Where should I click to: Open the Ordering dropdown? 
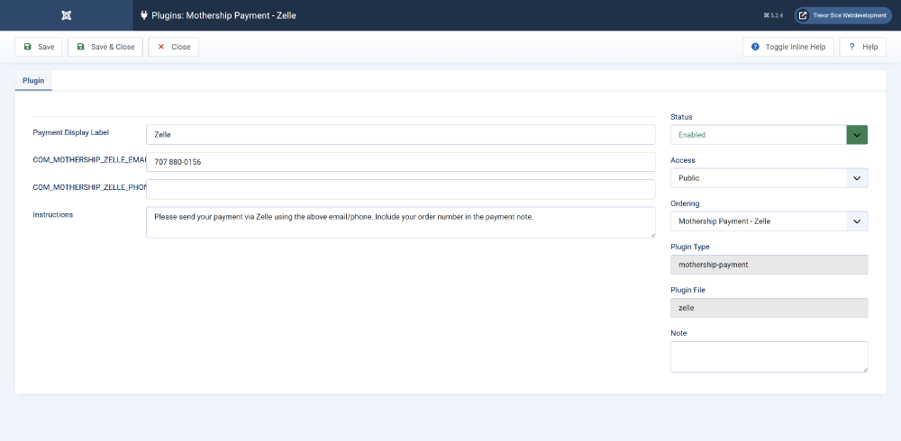pyautogui.click(x=769, y=221)
